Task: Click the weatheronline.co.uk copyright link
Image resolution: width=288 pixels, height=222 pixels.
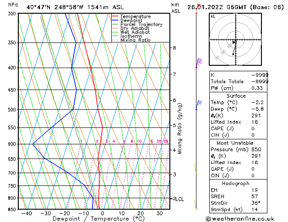Action: pos(240,219)
